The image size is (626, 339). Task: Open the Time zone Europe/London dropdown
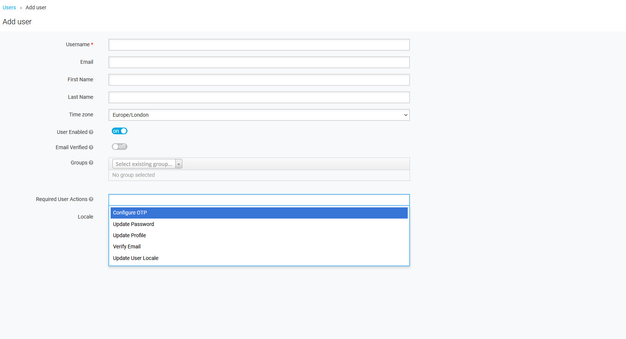[x=259, y=115]
